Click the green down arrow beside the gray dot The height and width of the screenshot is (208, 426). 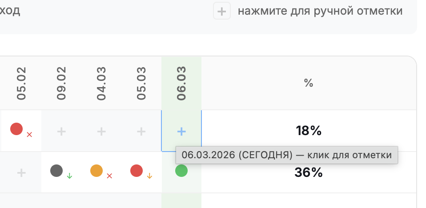click(69, 176)
